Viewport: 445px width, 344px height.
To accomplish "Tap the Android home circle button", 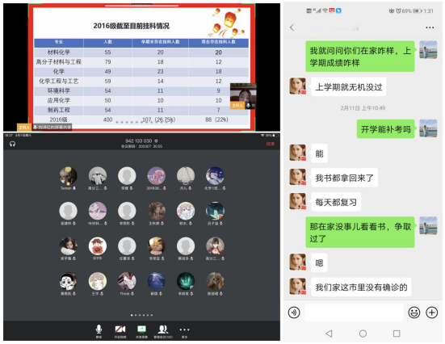I will [x=363, y=334].
